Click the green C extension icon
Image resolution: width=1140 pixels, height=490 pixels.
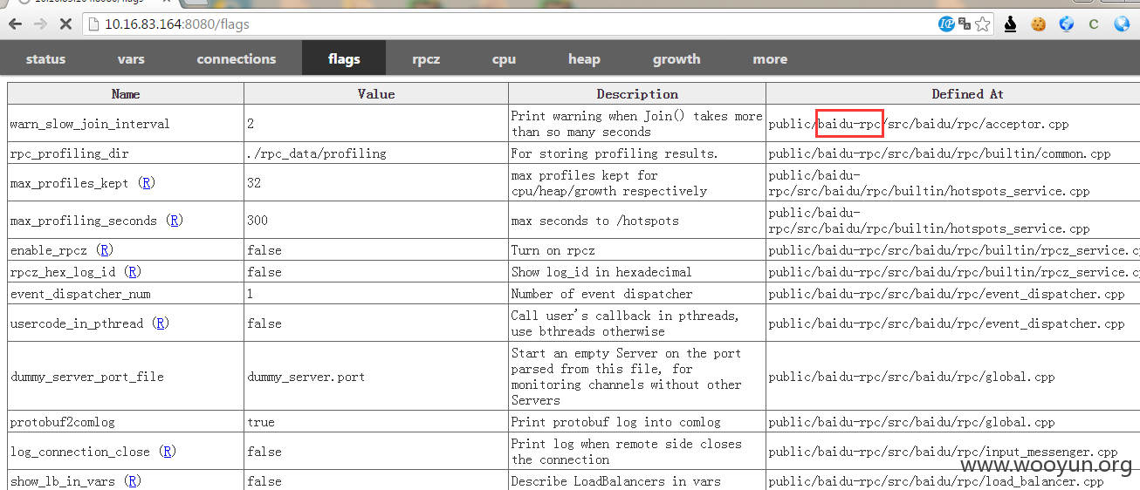1094,24
